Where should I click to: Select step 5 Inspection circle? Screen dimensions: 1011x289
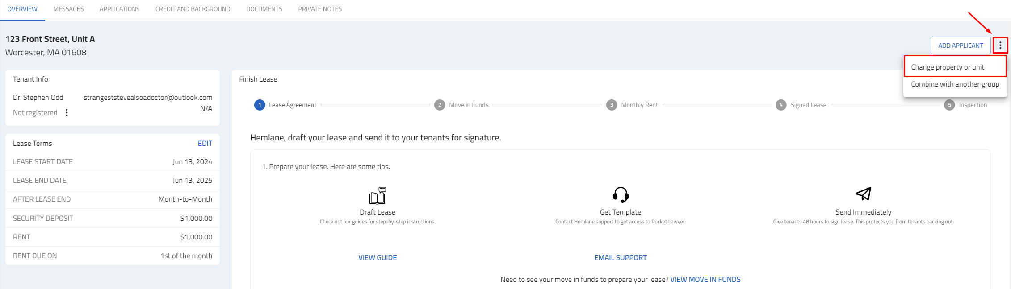tap(949, 105)
